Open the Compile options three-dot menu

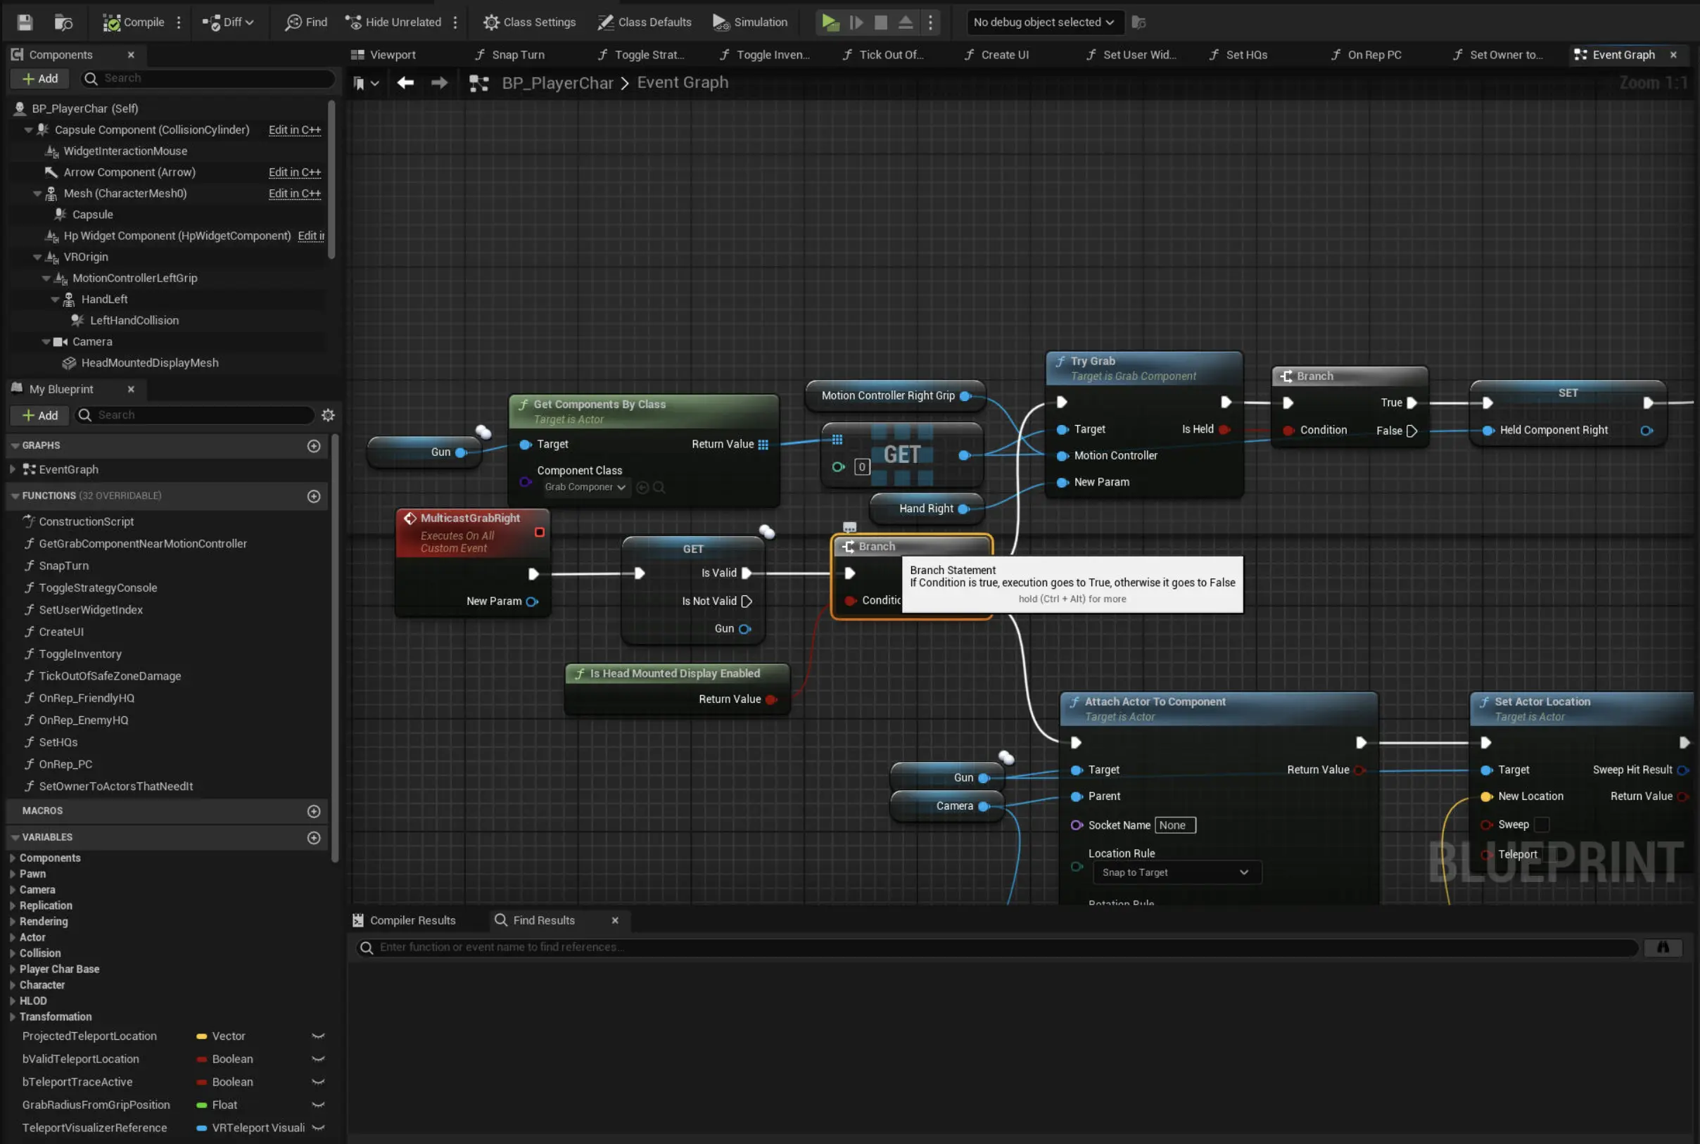pos(179,22)
